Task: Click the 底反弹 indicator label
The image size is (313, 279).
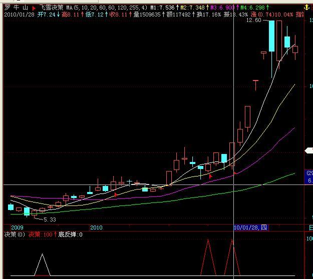Action: (70, 234)
